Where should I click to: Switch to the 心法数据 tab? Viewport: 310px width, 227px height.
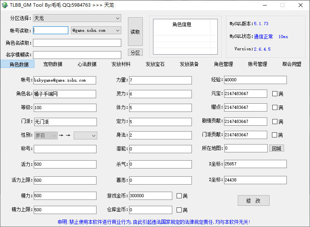point(87,64)
